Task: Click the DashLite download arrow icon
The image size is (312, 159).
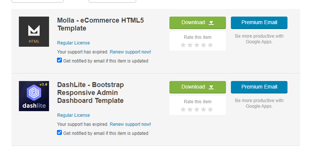Action: pyautogui.click(x=211, y=87)
